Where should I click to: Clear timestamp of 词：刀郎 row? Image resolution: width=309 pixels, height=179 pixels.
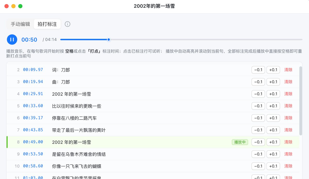(288, 70)
